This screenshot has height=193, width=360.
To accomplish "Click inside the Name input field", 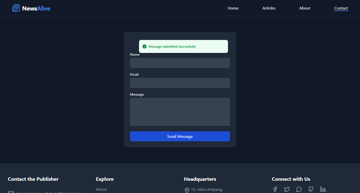I will tap(180, 63).
